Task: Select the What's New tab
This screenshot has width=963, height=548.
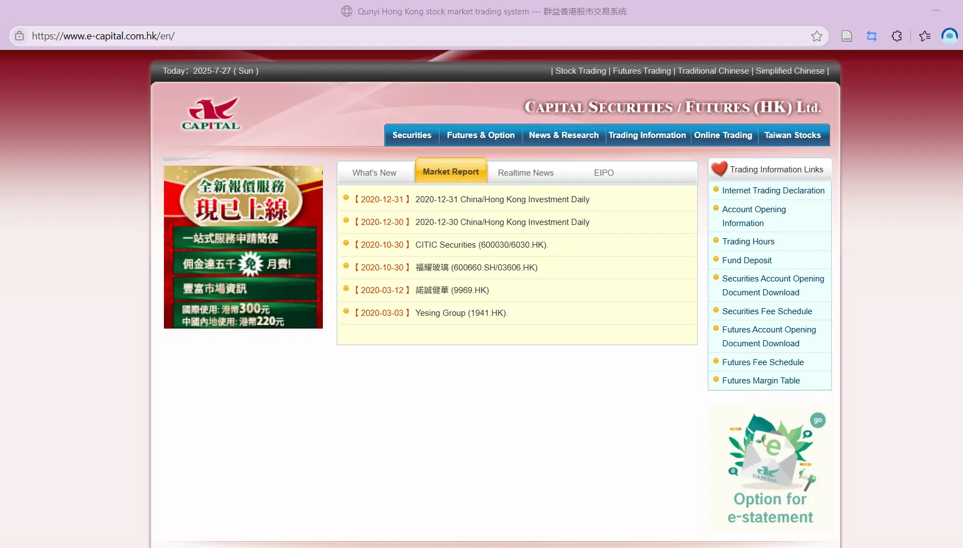Action: click(x=374, y=172)
